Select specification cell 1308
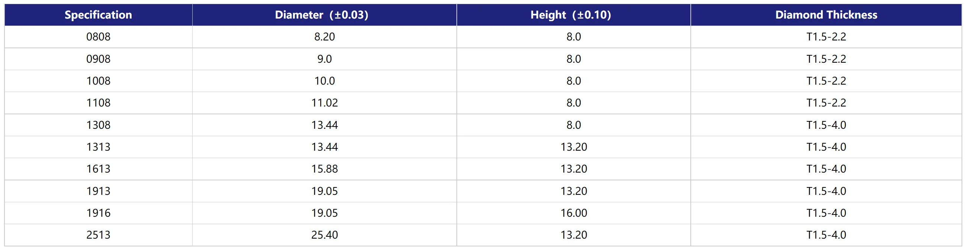 coord(98,125)
